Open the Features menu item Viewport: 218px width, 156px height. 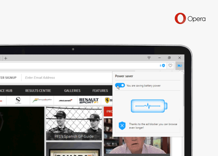coord(100,91)
